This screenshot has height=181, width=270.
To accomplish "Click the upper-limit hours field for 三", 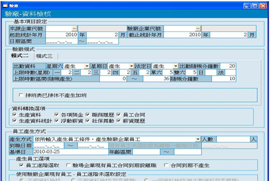I will [106, 72].
